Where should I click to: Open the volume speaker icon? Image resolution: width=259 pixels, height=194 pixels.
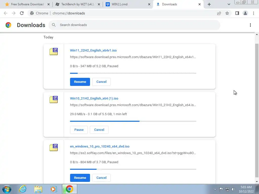point(233,189)
